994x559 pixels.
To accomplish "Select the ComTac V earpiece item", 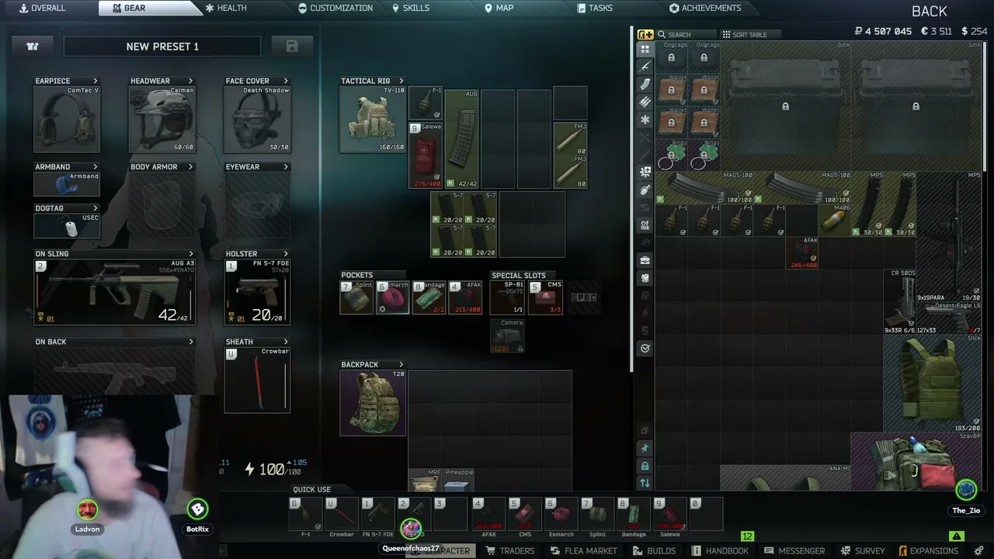I will click(x=67, y=119).
